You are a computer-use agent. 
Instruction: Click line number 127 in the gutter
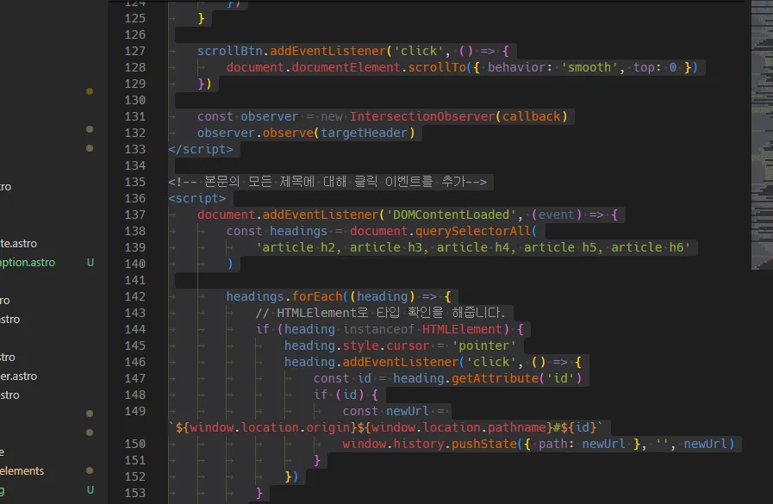(x=135, y=51)
